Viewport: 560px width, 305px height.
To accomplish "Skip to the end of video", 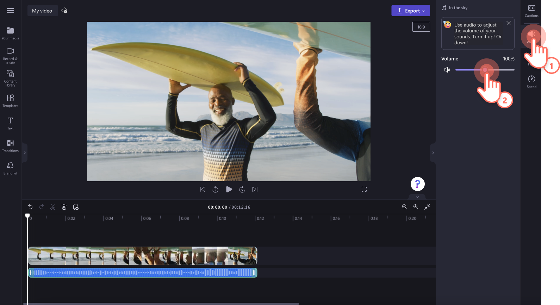I will pyautogui.click(x=255, y=189).
